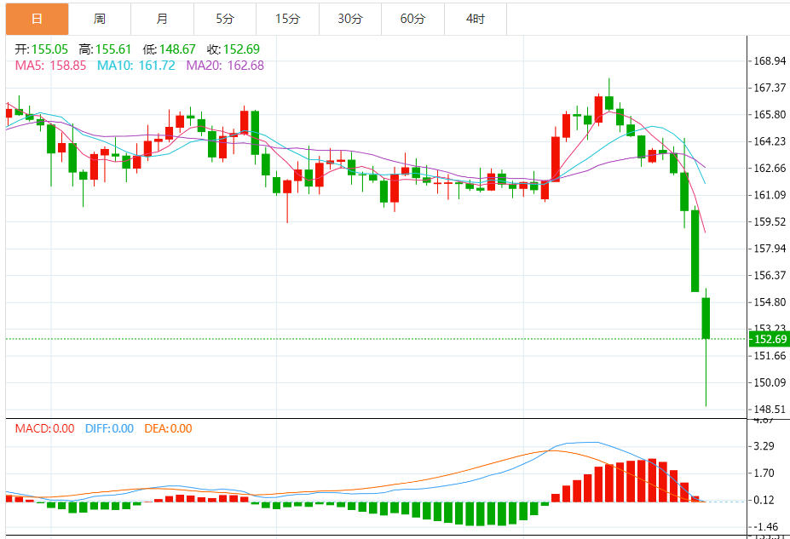Open the 15分 timeframe tab

pyautogui.click(x=288, y=19)
